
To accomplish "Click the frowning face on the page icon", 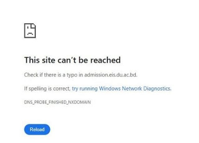I will (30, 32).
